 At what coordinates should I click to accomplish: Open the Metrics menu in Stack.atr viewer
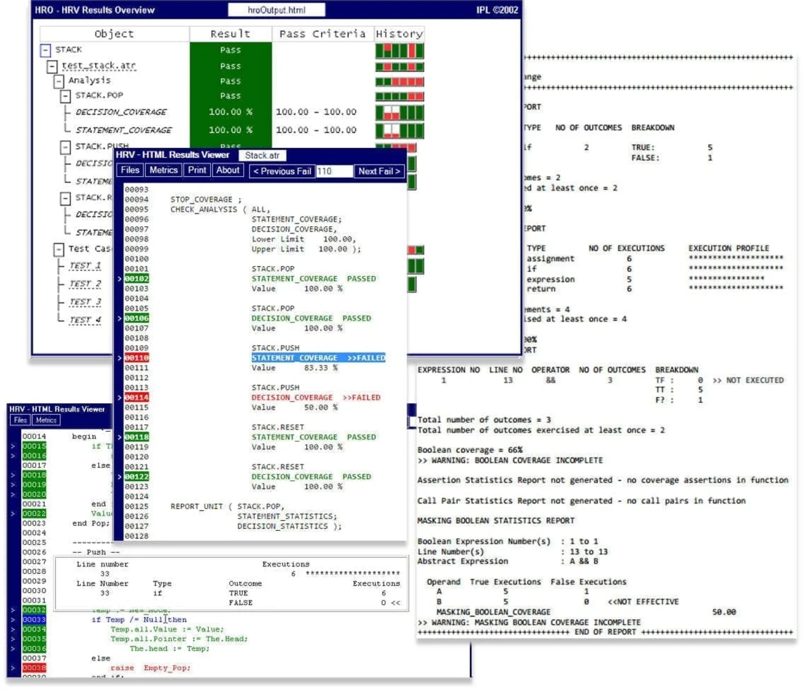pyautogui.click(x=164, y=170)
